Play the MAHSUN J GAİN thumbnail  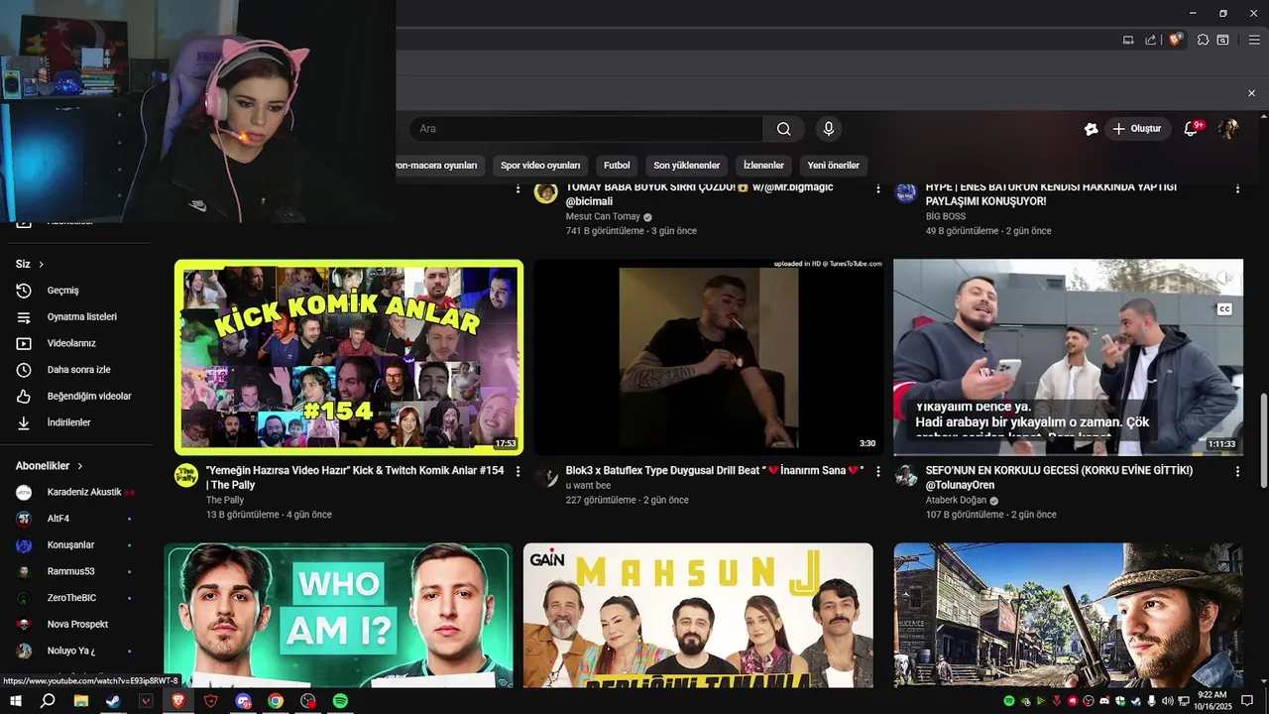698,615
